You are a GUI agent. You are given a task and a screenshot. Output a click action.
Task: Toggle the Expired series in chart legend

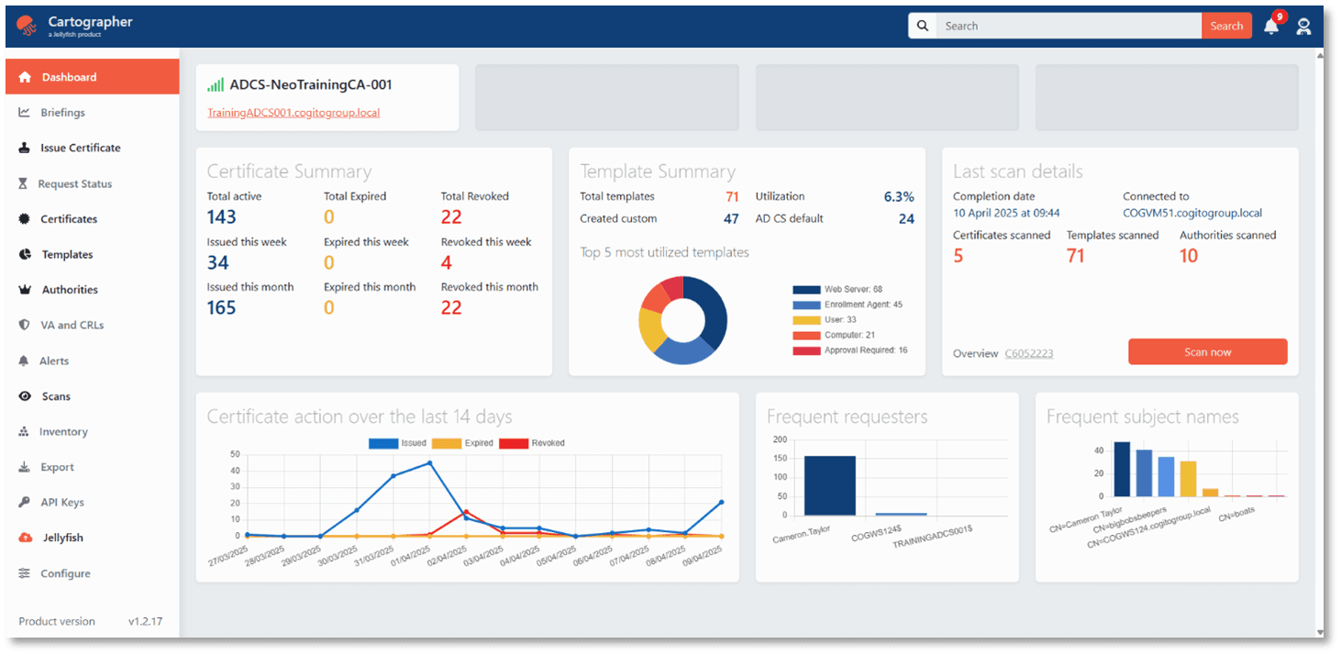tap(449, 443)
